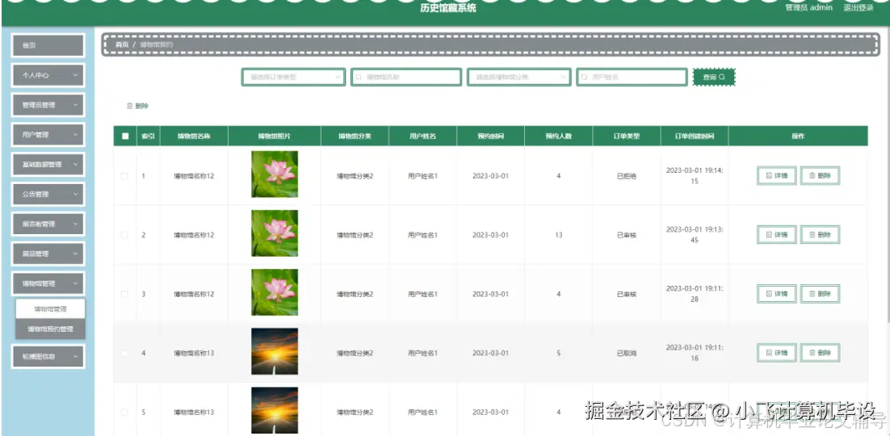
Task: Delete the row indexed 2
Action: point(821,234)
